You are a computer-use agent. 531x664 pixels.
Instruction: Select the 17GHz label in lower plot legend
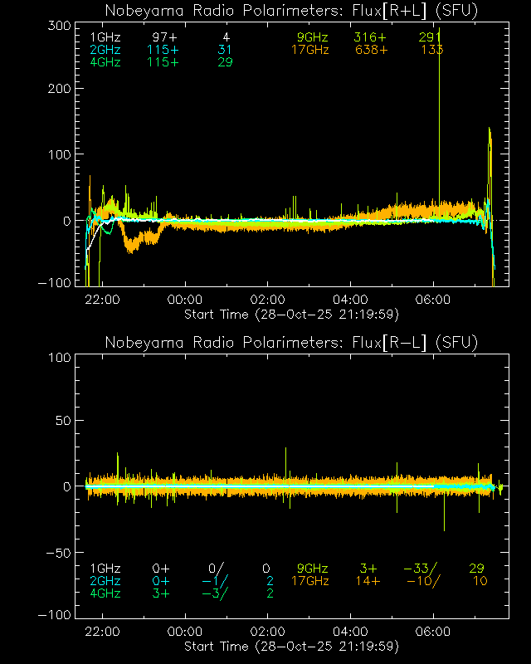click(x=309, y=581)
